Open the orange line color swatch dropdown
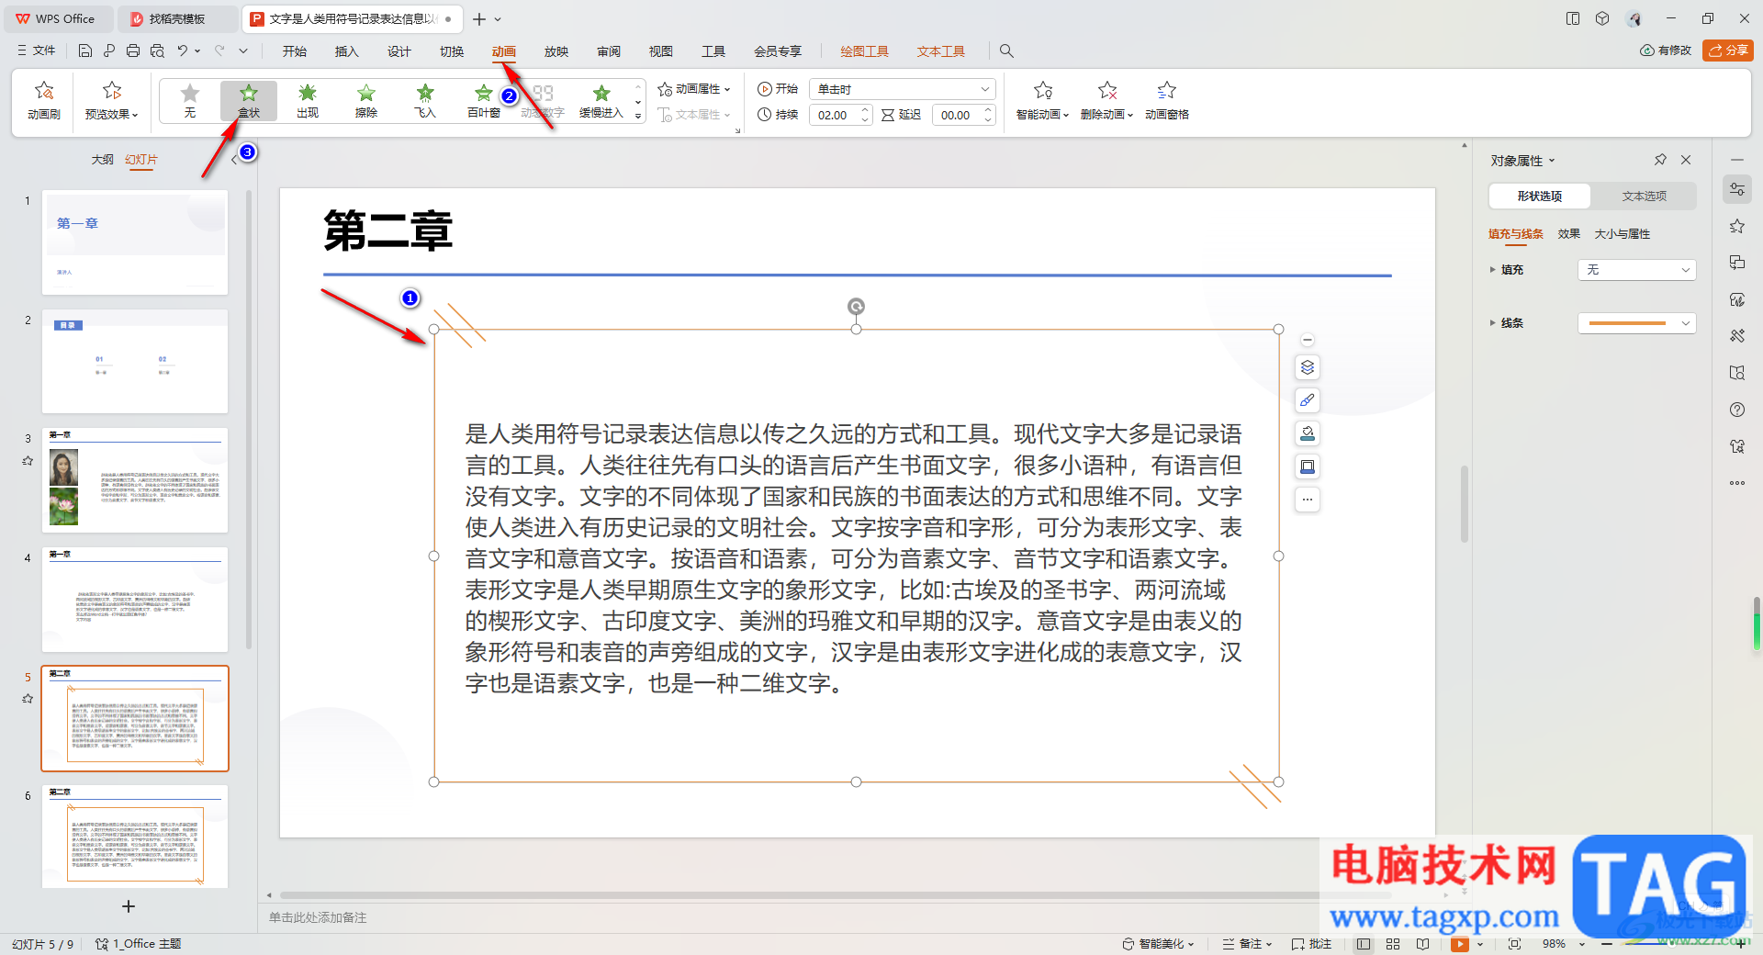 pyautogui.click(x=1636, y=323)
